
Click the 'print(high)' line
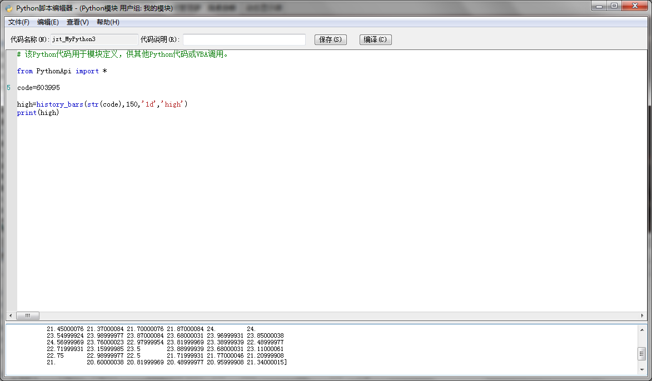(38, 113)
